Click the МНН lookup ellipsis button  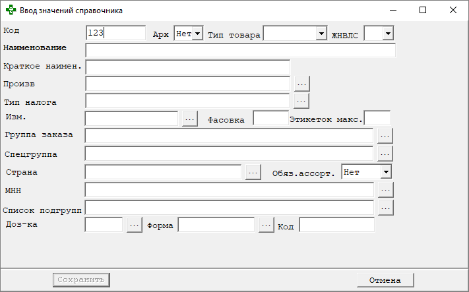385,189
